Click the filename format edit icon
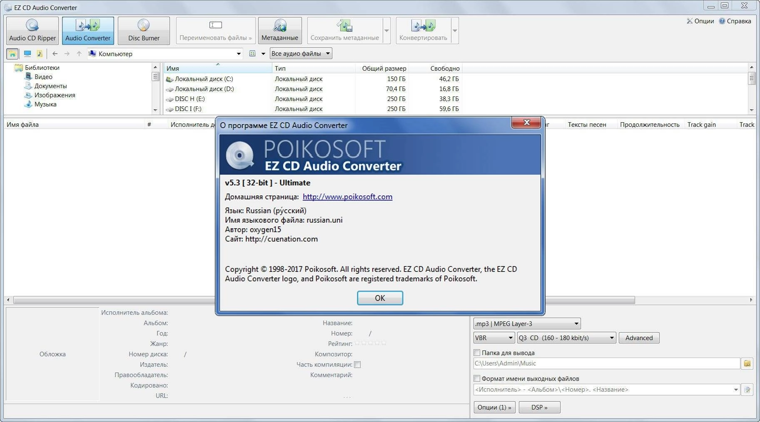The width and height of the screenshot is (760, 422). click(x=747, y=390)
